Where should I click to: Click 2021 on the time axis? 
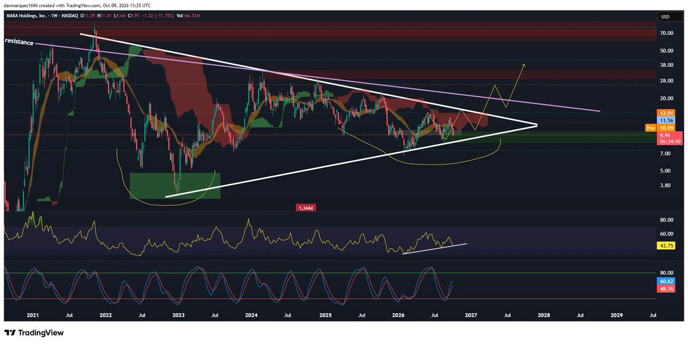(33, 315)
